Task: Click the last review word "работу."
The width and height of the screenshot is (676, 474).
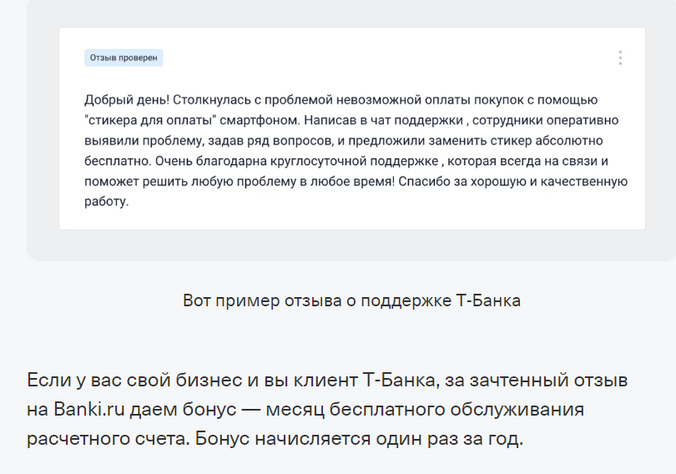Action: point(107,202)
